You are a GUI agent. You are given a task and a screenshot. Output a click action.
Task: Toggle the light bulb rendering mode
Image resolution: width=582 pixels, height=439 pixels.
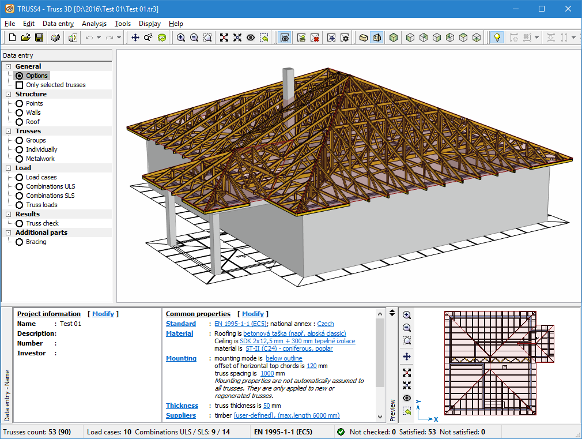click(x=496, y=37)
